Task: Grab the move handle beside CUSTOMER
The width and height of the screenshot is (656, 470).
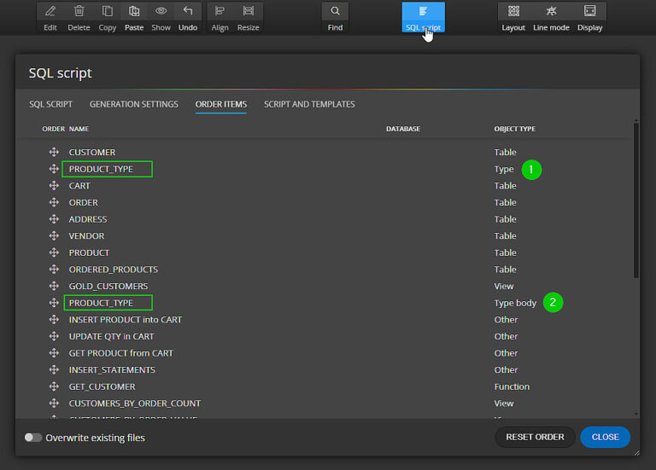Action: (54, 153)
